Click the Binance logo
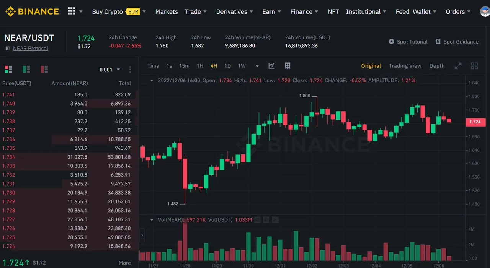Image resolution: width=490 pixels, height=268 pixels. (32, 11)
